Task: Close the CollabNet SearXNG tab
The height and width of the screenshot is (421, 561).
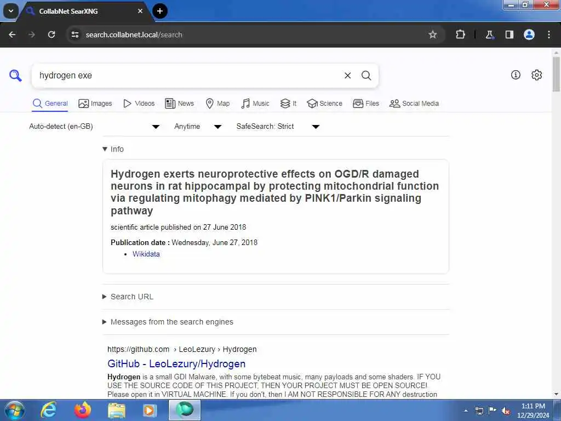Action: coord(140,11)
